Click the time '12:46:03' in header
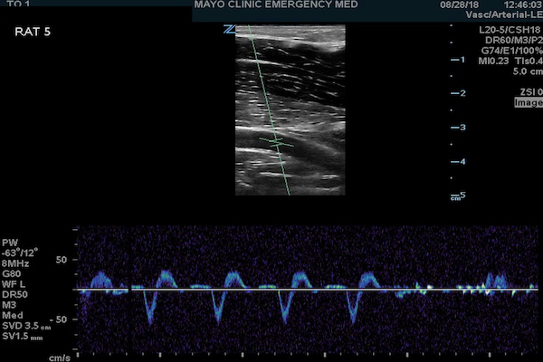543x362 pixels. coord(523,5)
